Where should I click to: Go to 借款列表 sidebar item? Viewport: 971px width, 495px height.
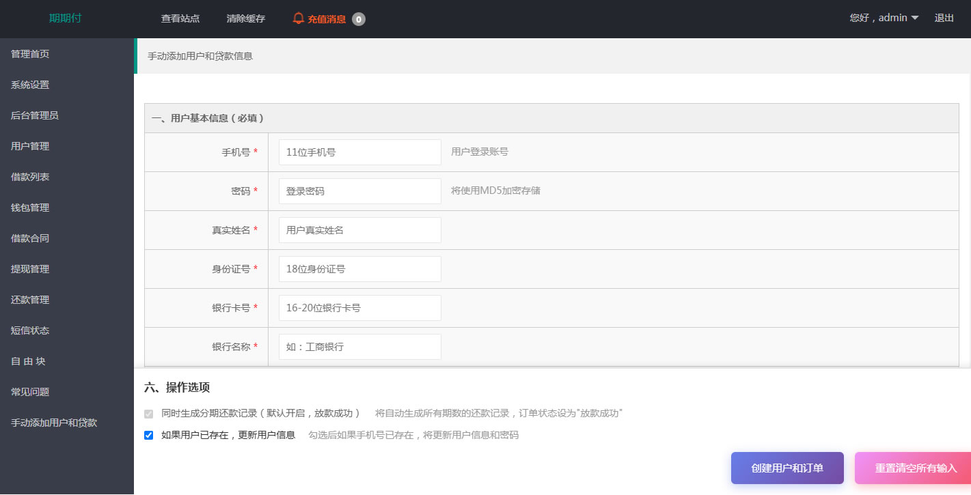30,177
